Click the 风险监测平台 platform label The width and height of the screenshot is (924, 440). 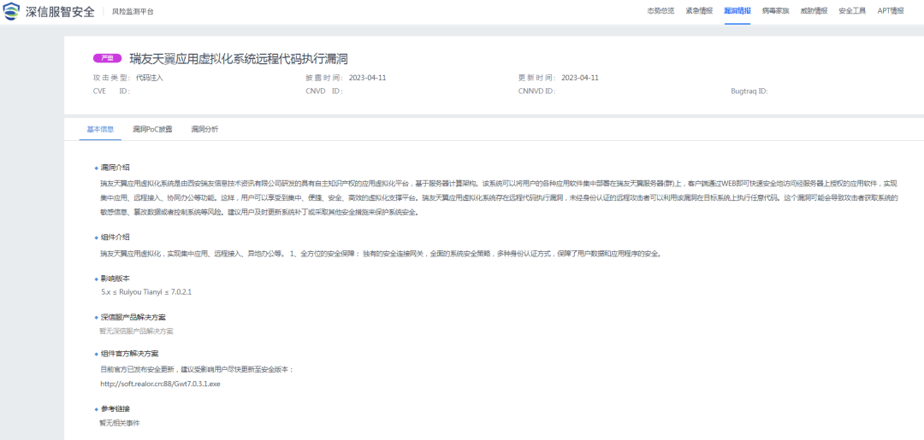pyautogui.click(x=133, y=11)
